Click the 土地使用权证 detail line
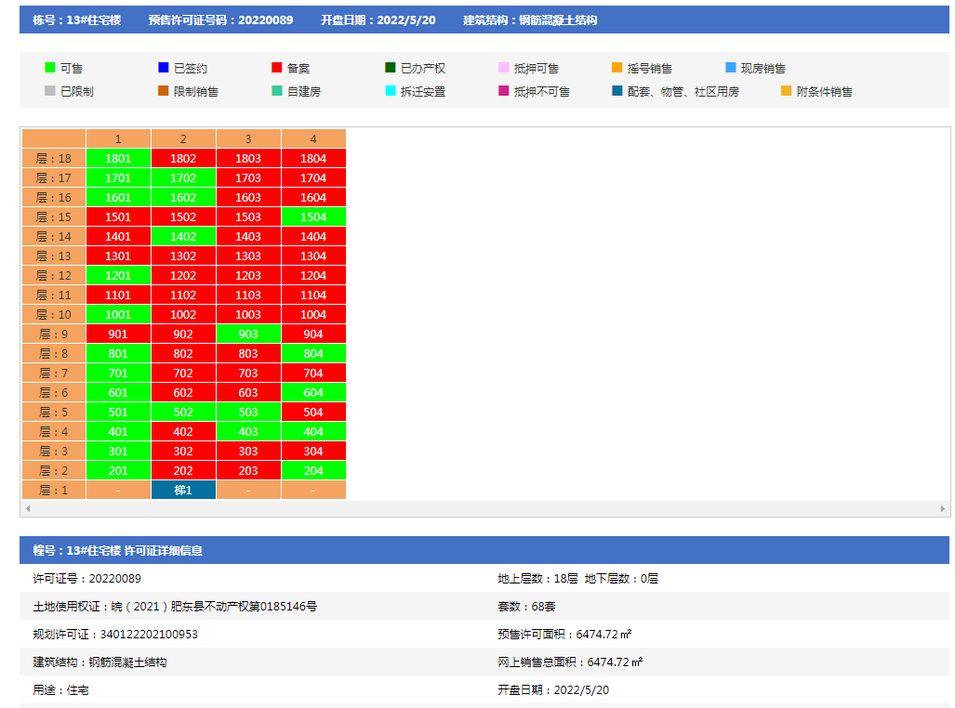Viewport: 955px width, 708px height. tap(175, 607)
